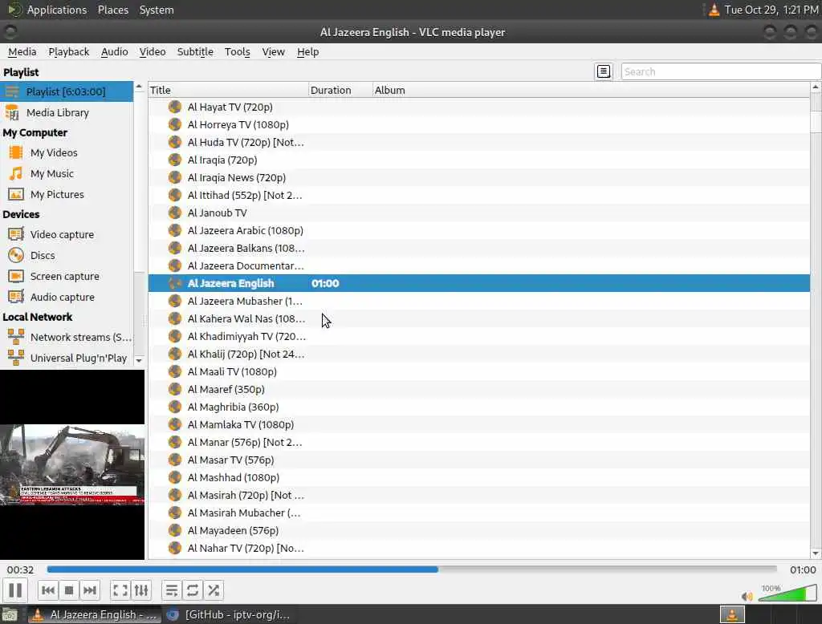Viewport: 822px width, 624px height.
Task: Open the Help menu
Action: 307,52
